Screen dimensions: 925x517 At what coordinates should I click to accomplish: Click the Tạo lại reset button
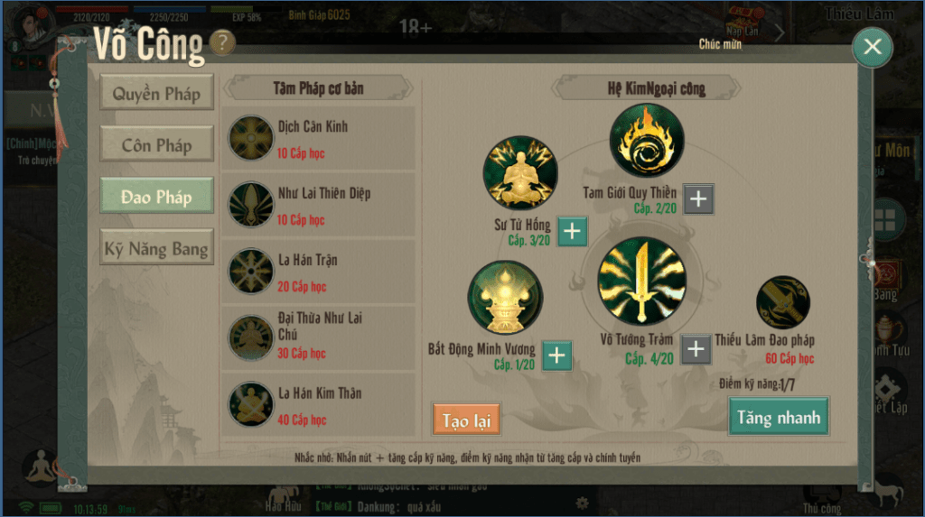click(x=467, y=420)
